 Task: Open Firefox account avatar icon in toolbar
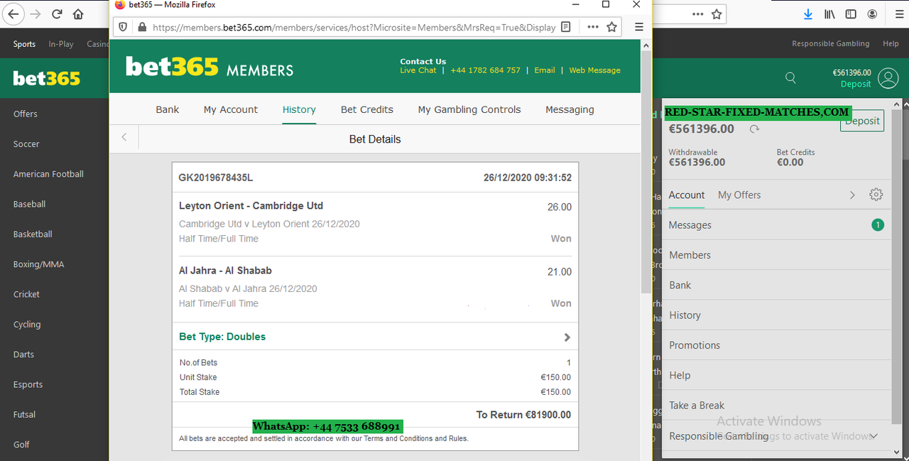[871, 13]
